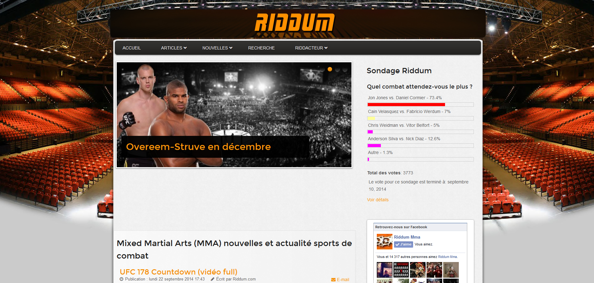Click the E-mail envelope icon
The width and height of the screenshot is (594, 283).
pyautogui.click(x=333, y=280)
